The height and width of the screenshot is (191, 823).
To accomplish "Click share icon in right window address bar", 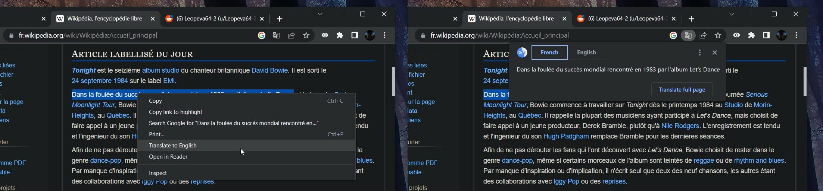I will (x=703, y=35).
